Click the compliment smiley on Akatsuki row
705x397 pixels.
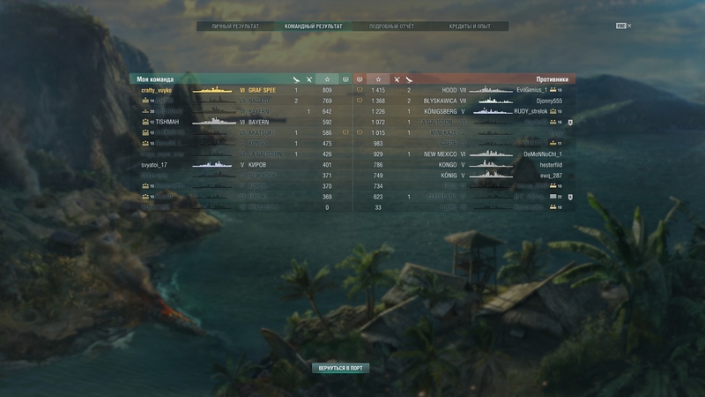coord(345,132)
